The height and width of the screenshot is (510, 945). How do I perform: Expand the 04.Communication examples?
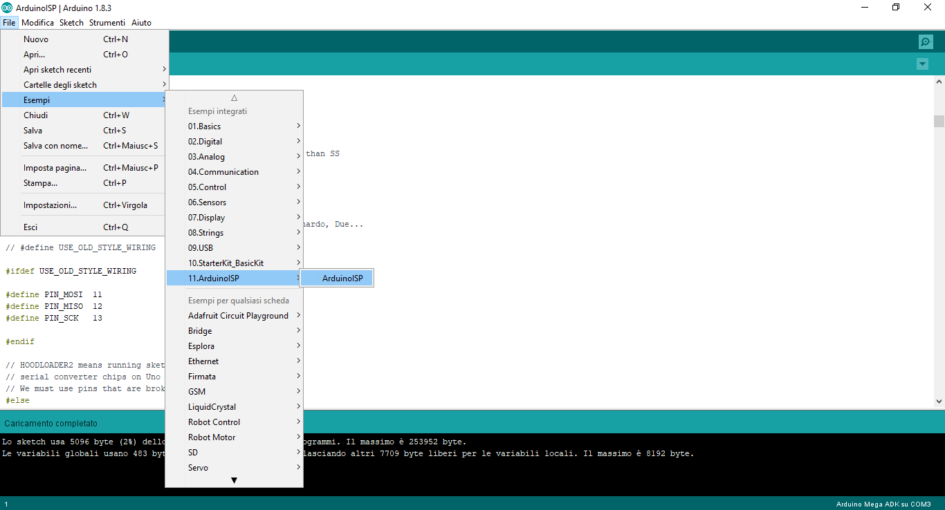(234, 172)
